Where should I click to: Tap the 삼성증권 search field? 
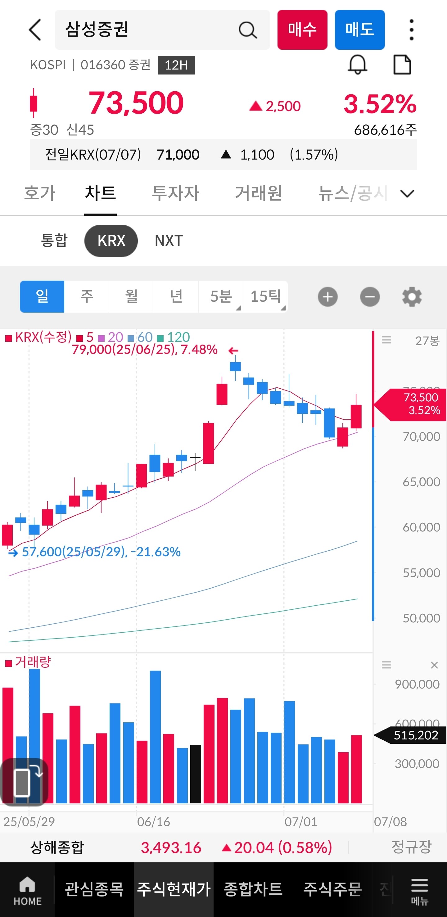(162, 29)
